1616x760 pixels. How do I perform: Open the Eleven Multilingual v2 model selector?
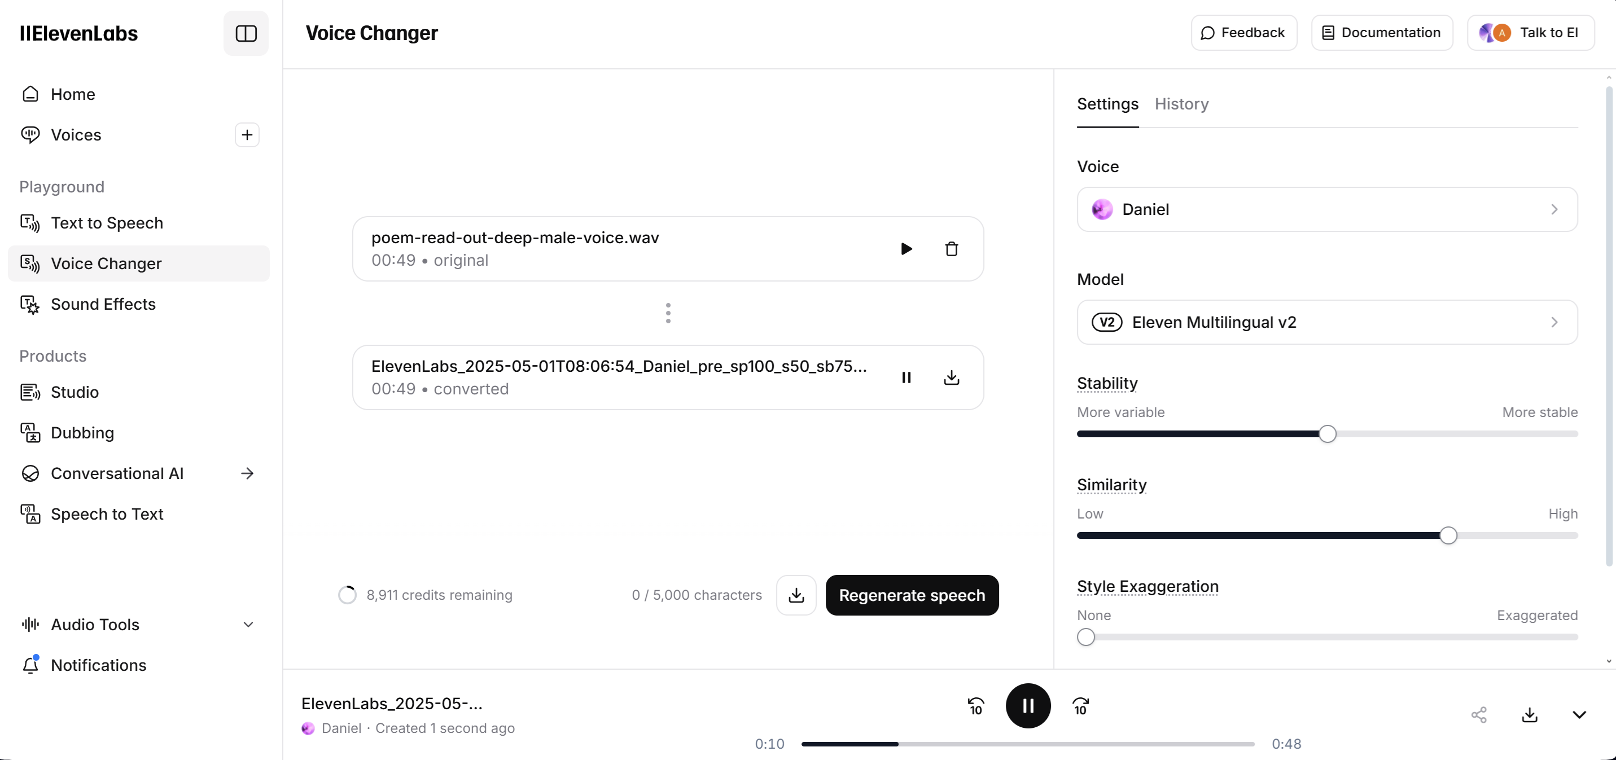(1327, 322)
